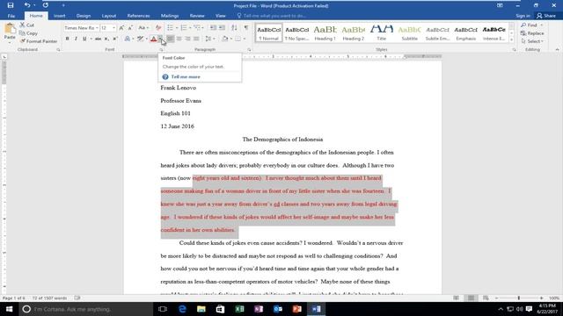
Task: Toggle Subscript formatting
Action: click(106, 39)
